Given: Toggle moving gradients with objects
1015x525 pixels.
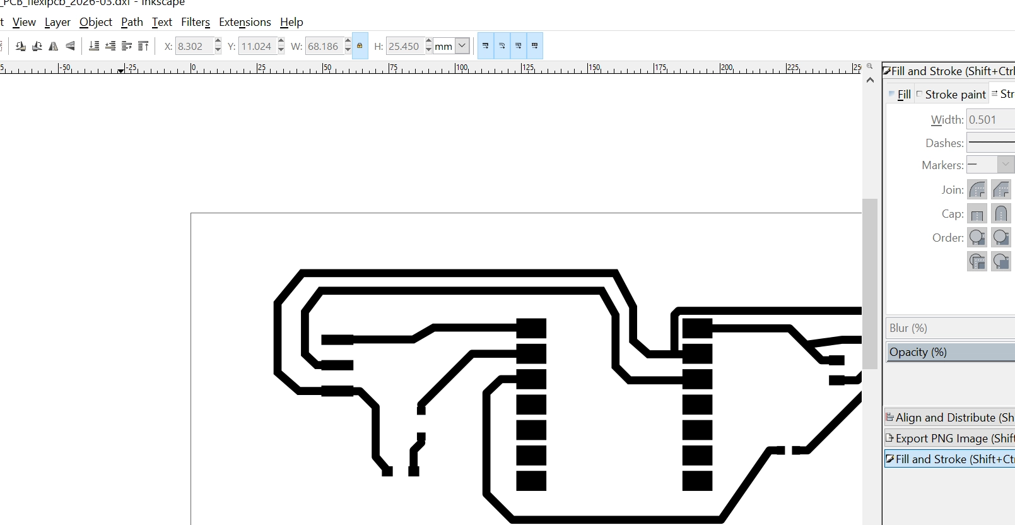Looking at the screenshot, I should point(519,46).
